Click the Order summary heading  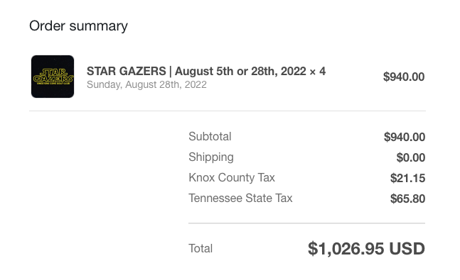pos(78,26)
